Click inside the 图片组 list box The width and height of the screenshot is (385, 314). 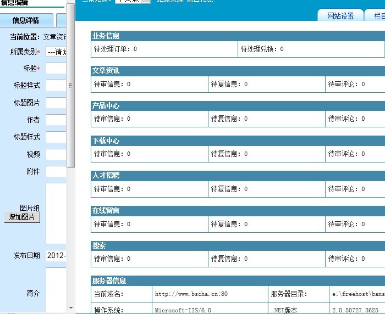[56, 213]
